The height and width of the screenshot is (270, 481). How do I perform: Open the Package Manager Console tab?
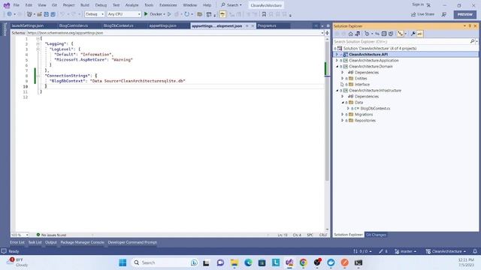82,242
